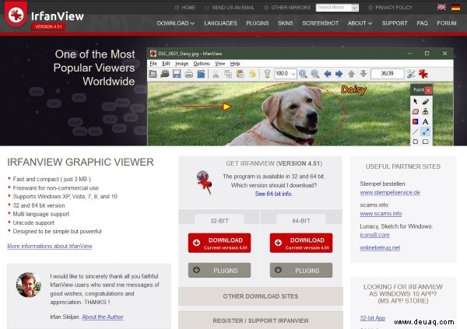This screenshot has width=467, height=329.
Task: Download the 64-bit version 4.51
Action: point(301,243)
